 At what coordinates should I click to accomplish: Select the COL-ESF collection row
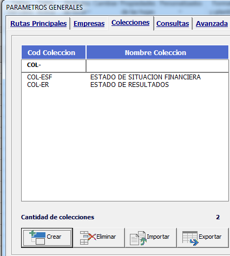point(125,77)
